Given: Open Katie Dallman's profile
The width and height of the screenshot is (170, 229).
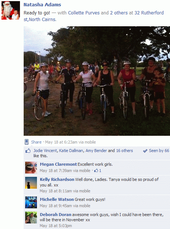Looking at the screenshot, I should (71, 151).
